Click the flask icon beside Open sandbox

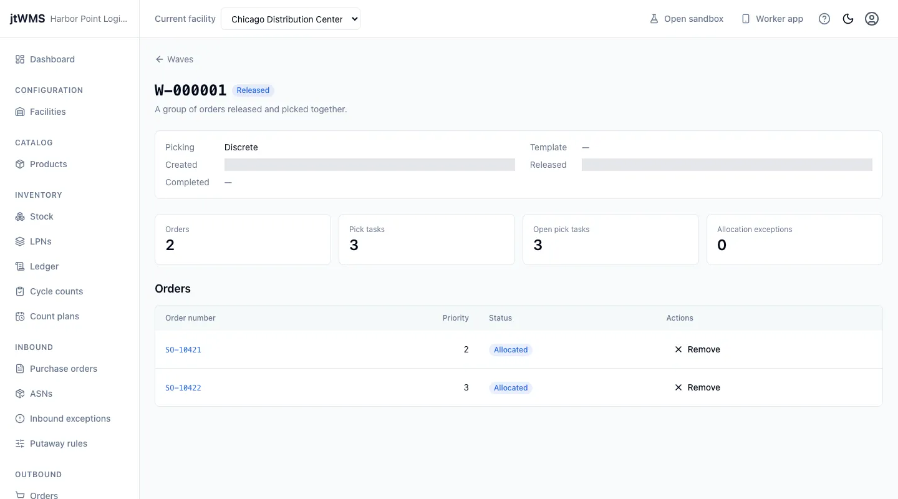point(654,19)
